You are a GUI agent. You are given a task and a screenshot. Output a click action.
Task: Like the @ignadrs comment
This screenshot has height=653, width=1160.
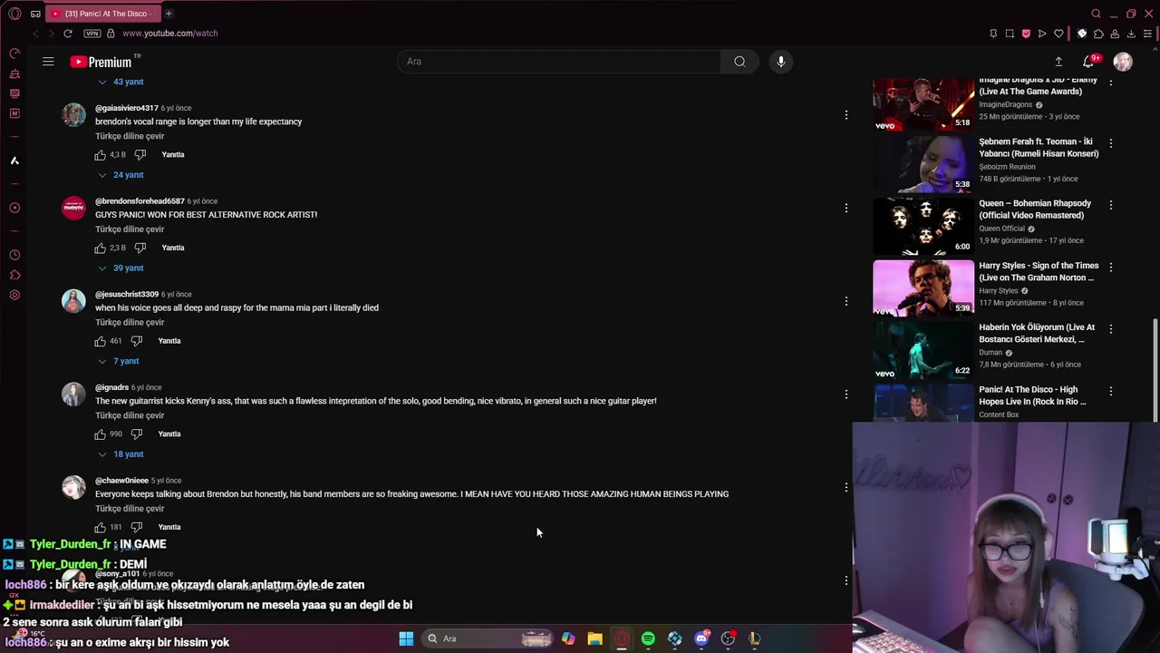[x=100, y=434]
